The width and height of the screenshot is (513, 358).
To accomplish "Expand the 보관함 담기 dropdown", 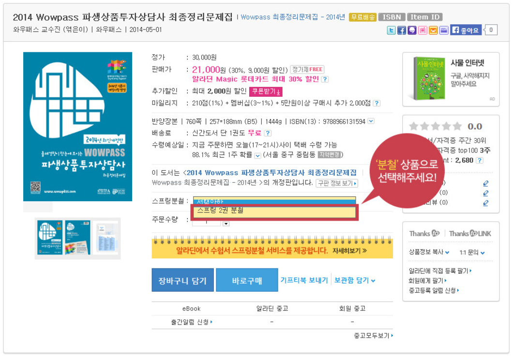I will tap(355, 280).
